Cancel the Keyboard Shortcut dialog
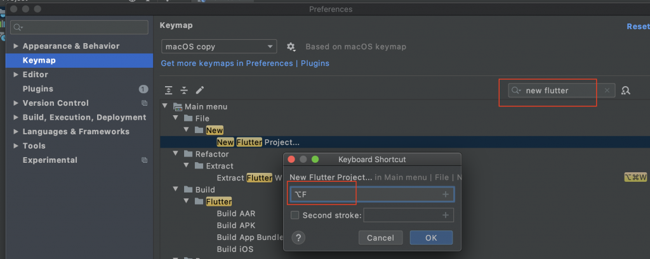This screenshot has width=650, height=259. (381, 237)
